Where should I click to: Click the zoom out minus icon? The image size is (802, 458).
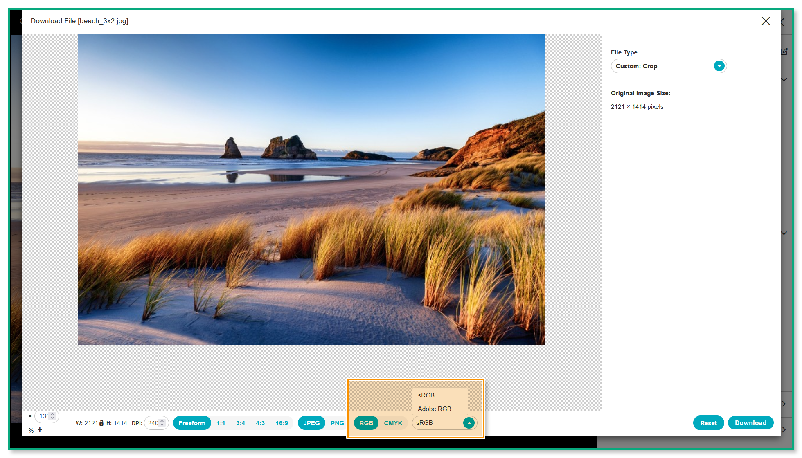click(30, 416)
